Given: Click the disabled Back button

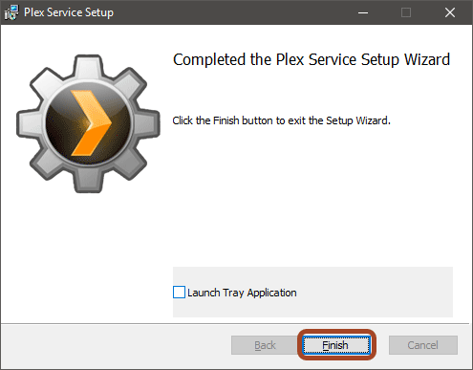Looking at the screenshot, I should pyautogui.click(x=265, y=345).
